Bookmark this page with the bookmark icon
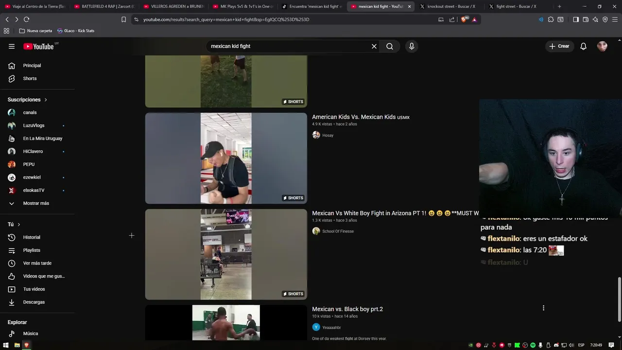 (x=123, y=19)
